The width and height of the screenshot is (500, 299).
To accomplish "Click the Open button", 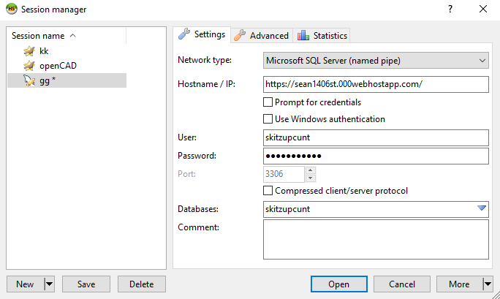I will pyautogui.click(x=339, y=284).
